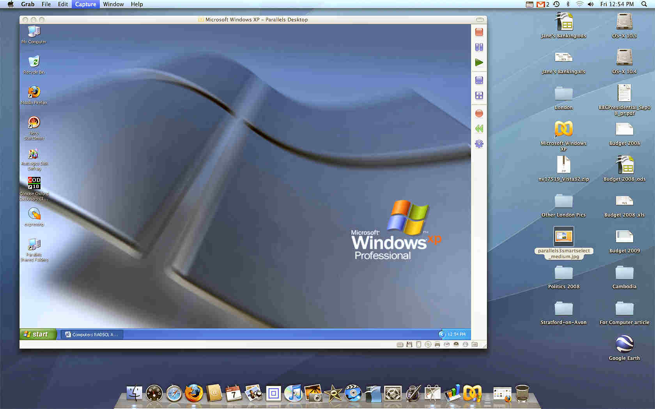Open iCal from the Dock
655x409 pixels.
234,393
